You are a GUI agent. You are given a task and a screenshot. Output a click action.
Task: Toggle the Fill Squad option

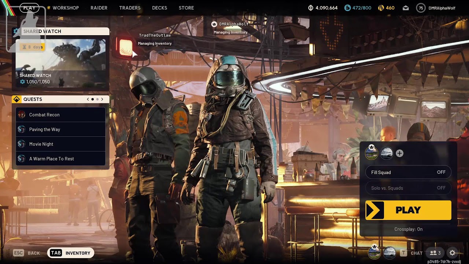tap(408, 172)
